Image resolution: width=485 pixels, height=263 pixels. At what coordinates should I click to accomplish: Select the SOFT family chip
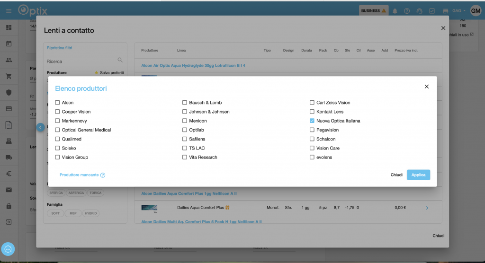click(55, 213)
